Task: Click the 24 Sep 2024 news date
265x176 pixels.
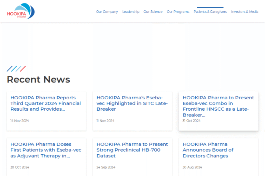Action: point(106,167)
